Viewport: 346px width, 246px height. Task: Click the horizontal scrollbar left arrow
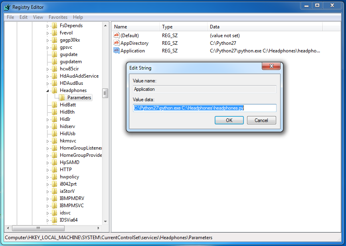point(8,228)
